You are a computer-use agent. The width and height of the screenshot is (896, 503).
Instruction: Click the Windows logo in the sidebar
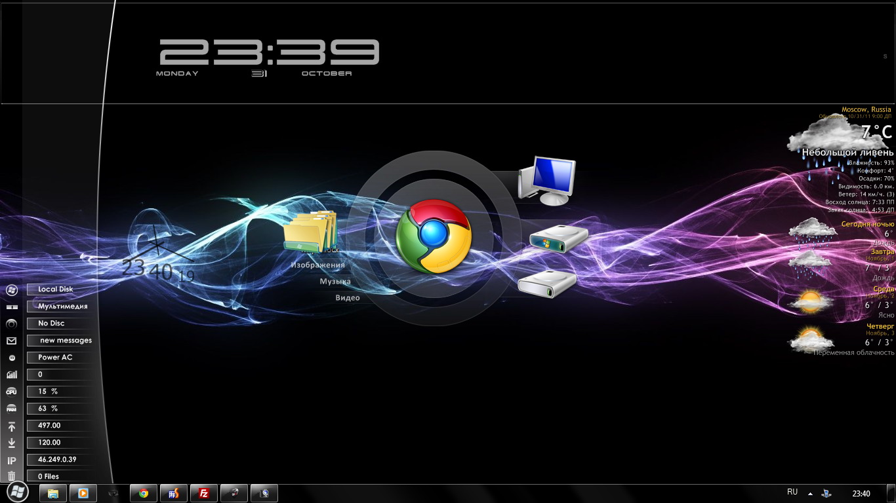point(11,289)
